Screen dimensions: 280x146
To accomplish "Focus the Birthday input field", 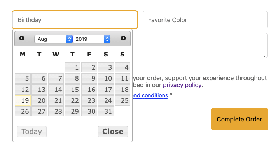I will pyautogui.click(x=75, y=19).
